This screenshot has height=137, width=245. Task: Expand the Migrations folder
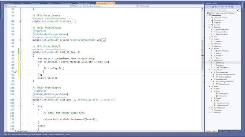coord(209,46)
